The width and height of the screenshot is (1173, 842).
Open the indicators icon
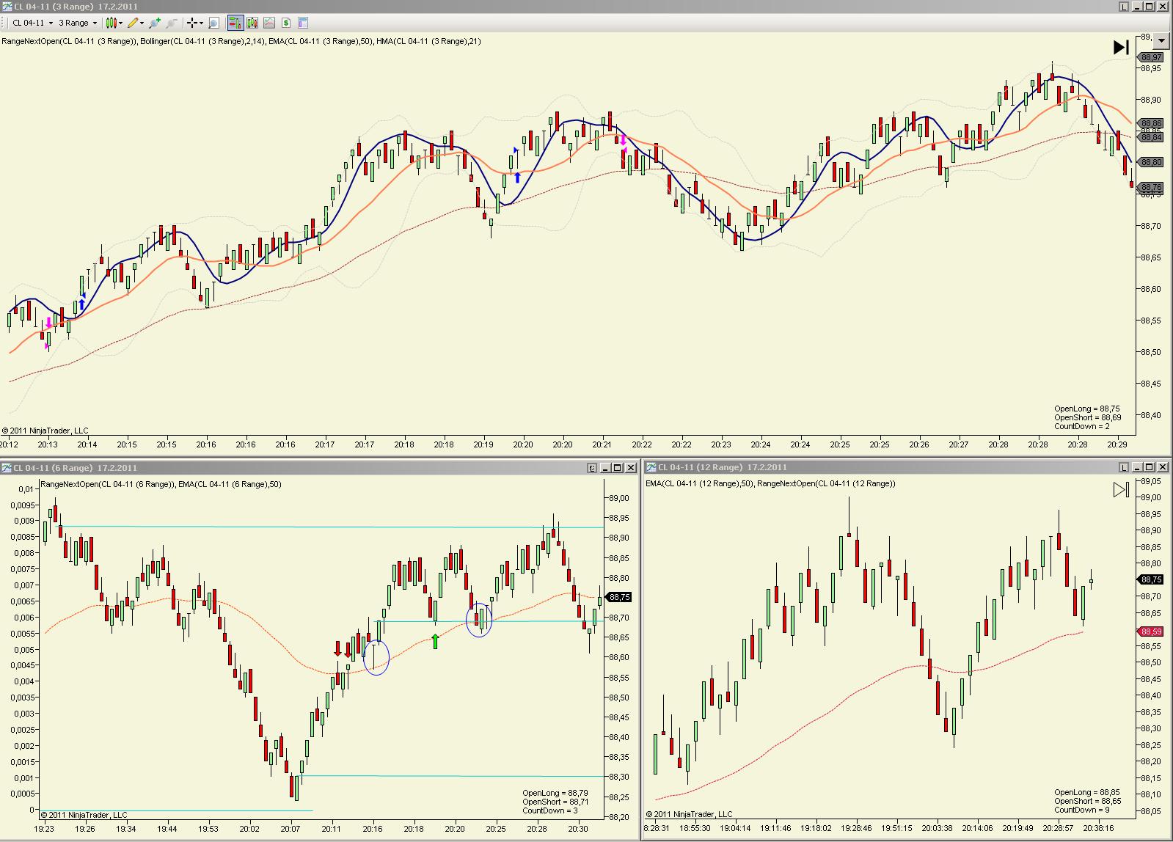click(269, 23)
